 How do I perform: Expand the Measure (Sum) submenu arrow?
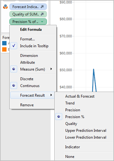click(x=51, y=69)
